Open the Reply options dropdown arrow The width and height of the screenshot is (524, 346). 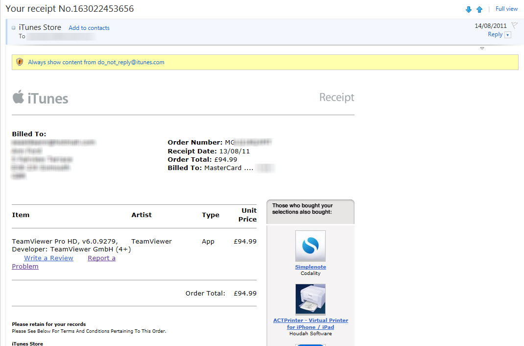(x=508, y=35)
